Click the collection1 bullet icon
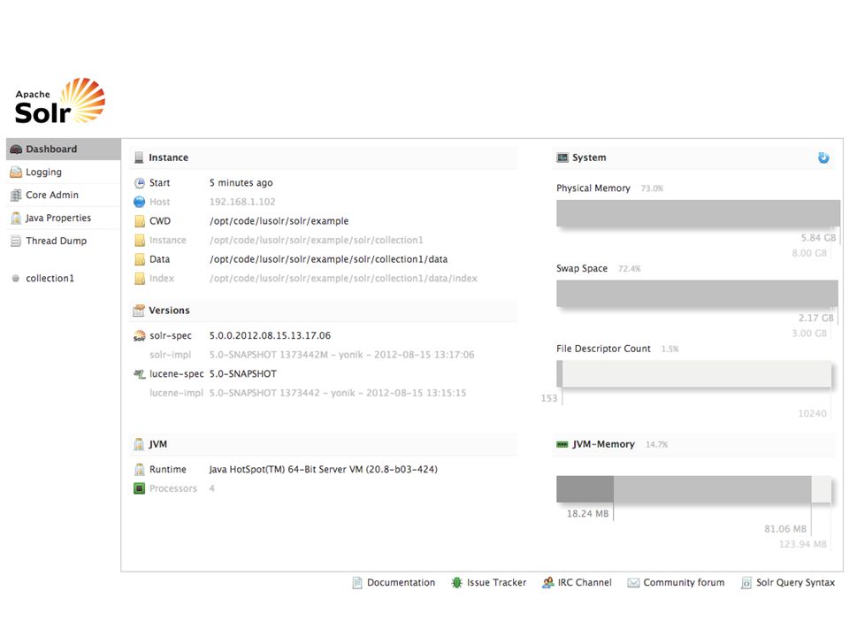Screen dimensions: 849x637 tap(16, 279)
